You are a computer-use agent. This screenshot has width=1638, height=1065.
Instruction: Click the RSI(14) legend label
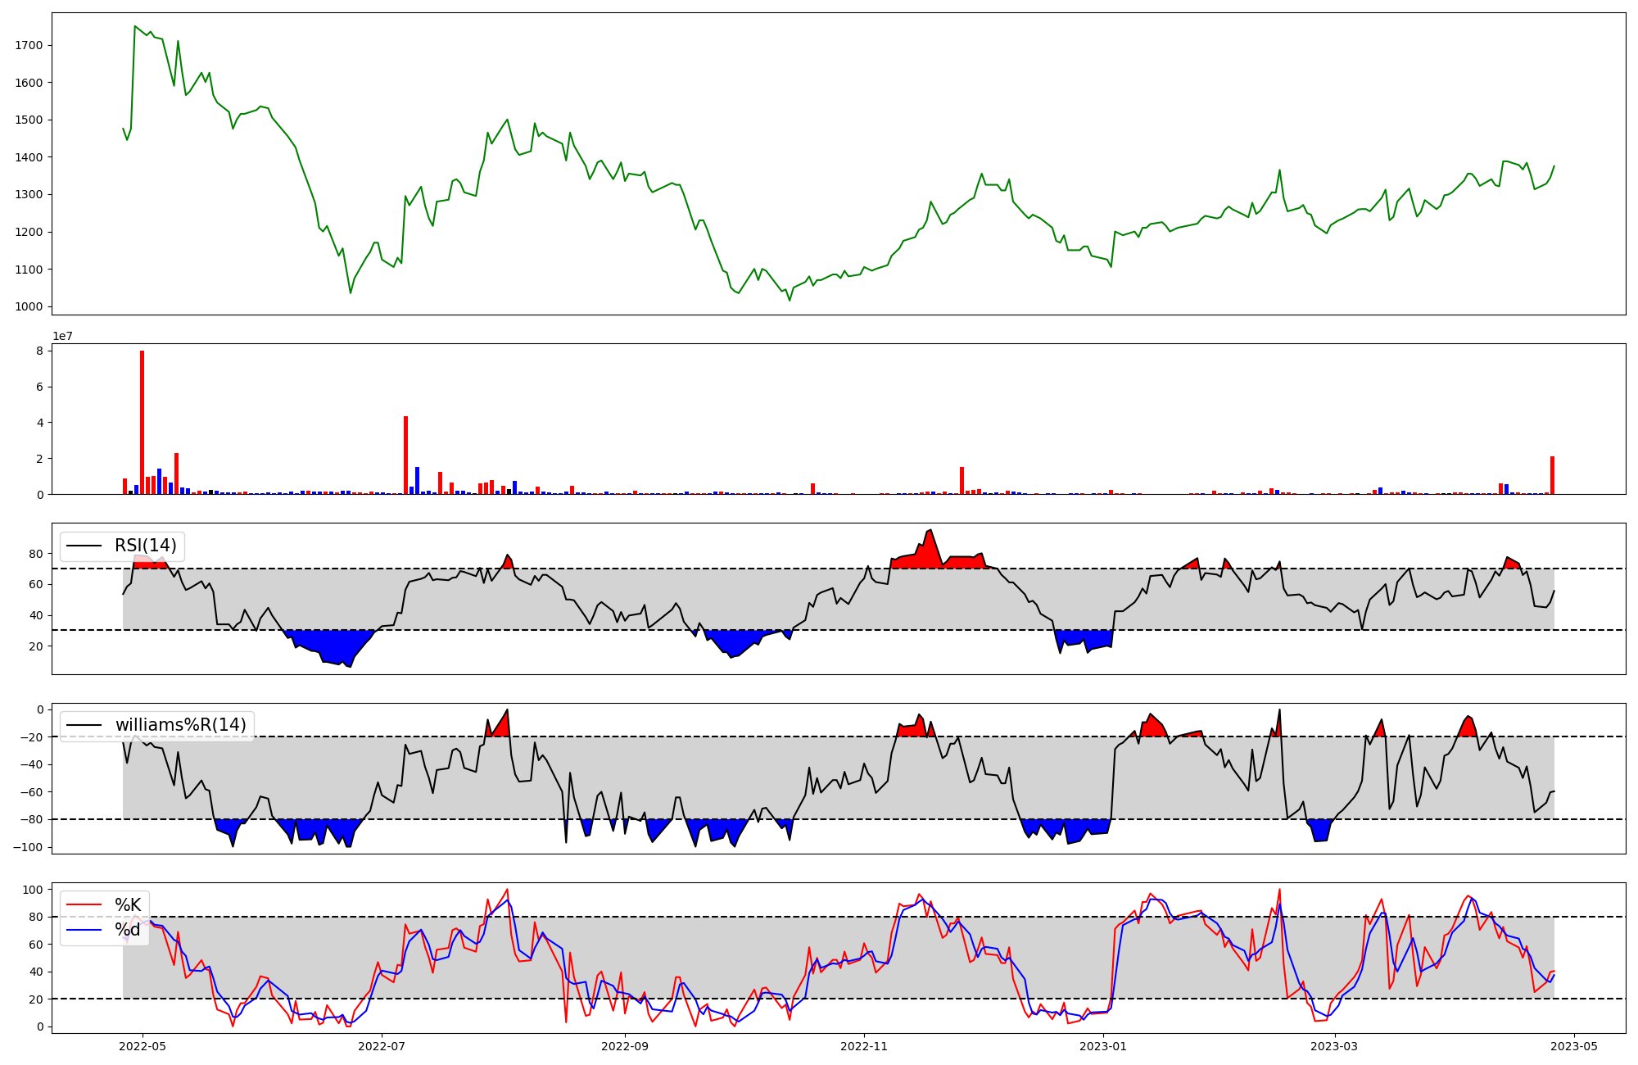pos(145,546)
